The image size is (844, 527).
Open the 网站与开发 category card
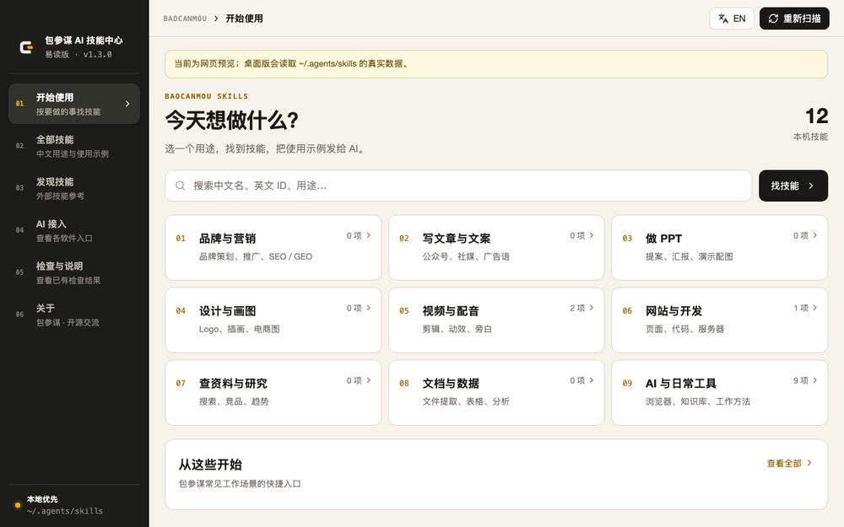coord(720,320)
